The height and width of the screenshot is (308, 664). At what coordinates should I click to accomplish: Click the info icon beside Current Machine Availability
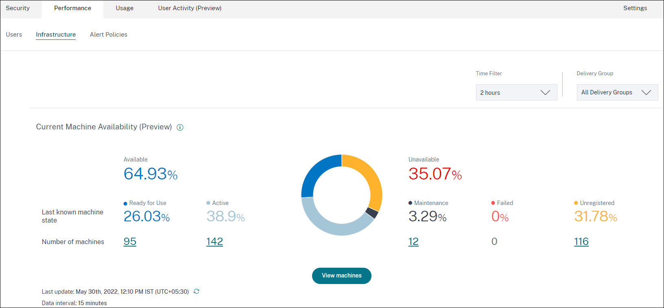point(180,127)
